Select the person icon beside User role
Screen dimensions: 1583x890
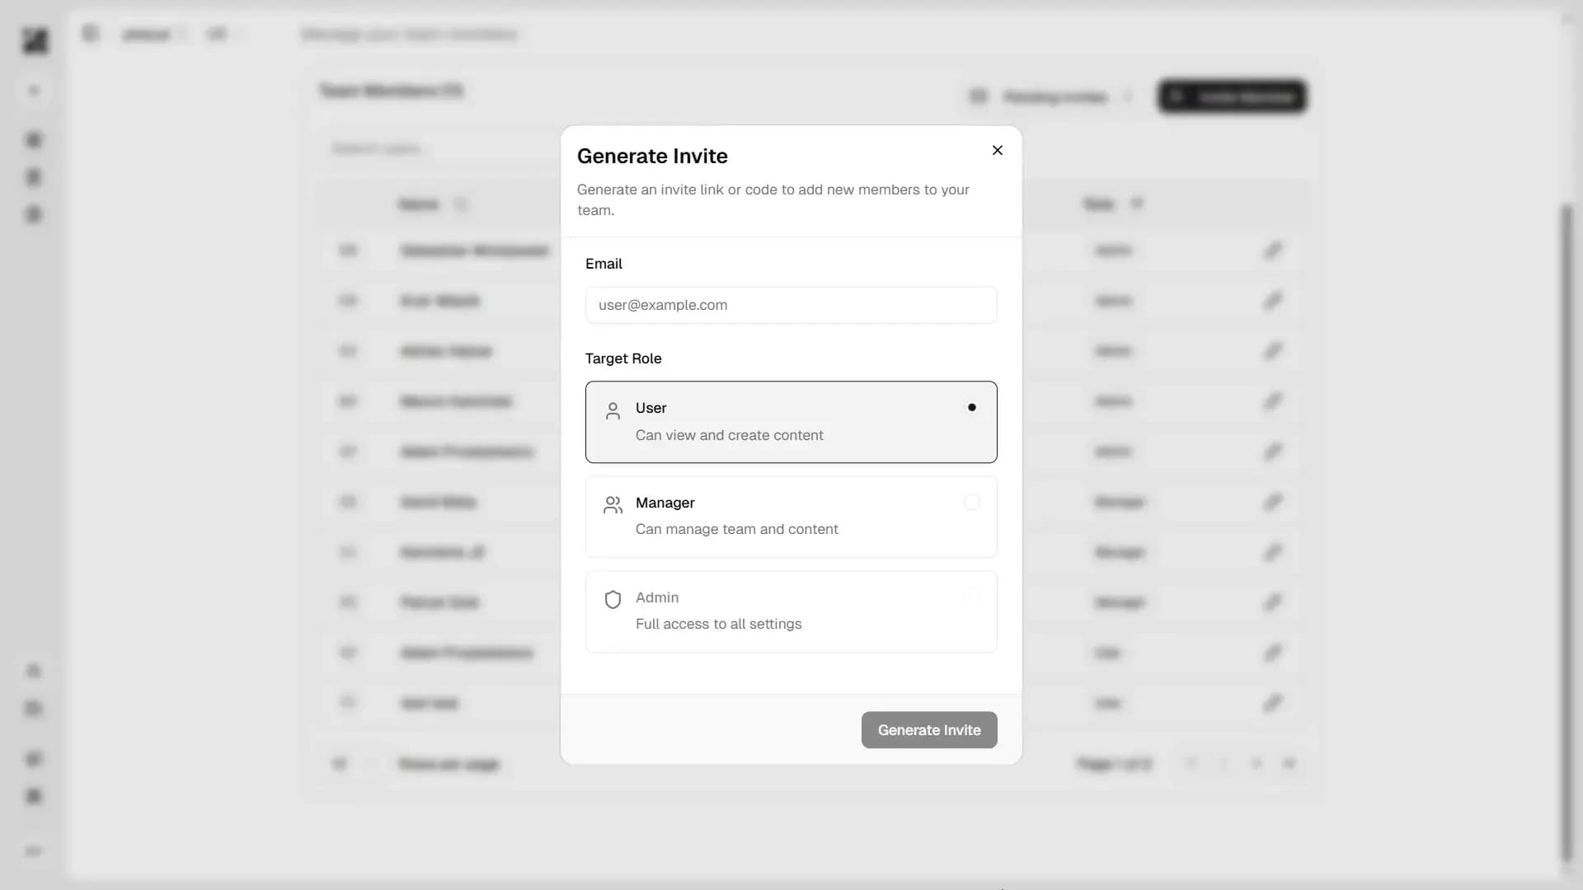pos(612,411)
